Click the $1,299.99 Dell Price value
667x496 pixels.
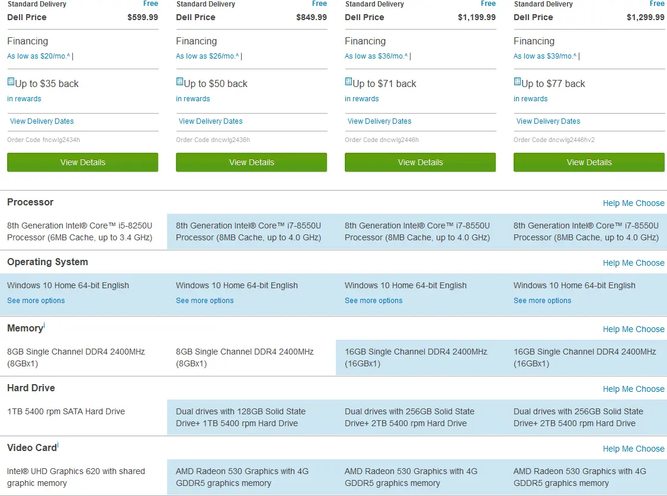[x=645, y=17]
